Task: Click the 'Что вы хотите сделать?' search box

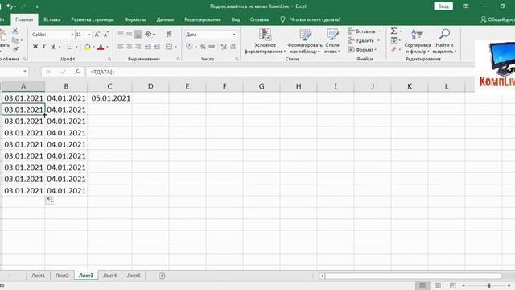Action: pos(315,19)
